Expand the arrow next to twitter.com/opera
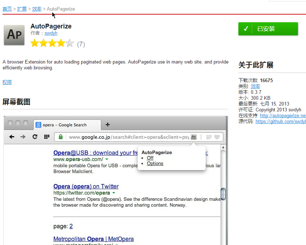 pos(114,193)
